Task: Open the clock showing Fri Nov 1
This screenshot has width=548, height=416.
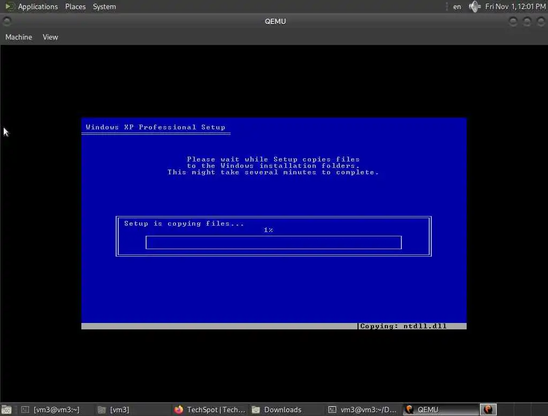Action: 515,6
